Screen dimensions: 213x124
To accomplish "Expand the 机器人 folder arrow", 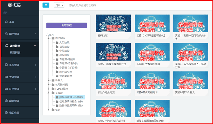I will (x=49, y=80).
